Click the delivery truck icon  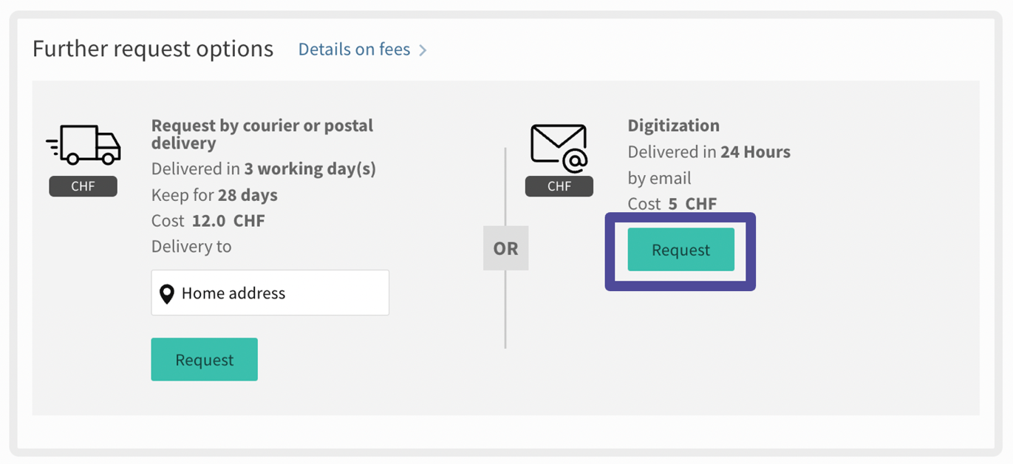pos(83,145)
